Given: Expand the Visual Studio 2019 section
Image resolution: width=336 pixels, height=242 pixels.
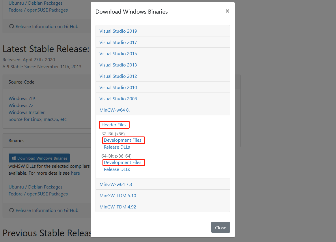Looking at the screenshot, I should 118,31.
